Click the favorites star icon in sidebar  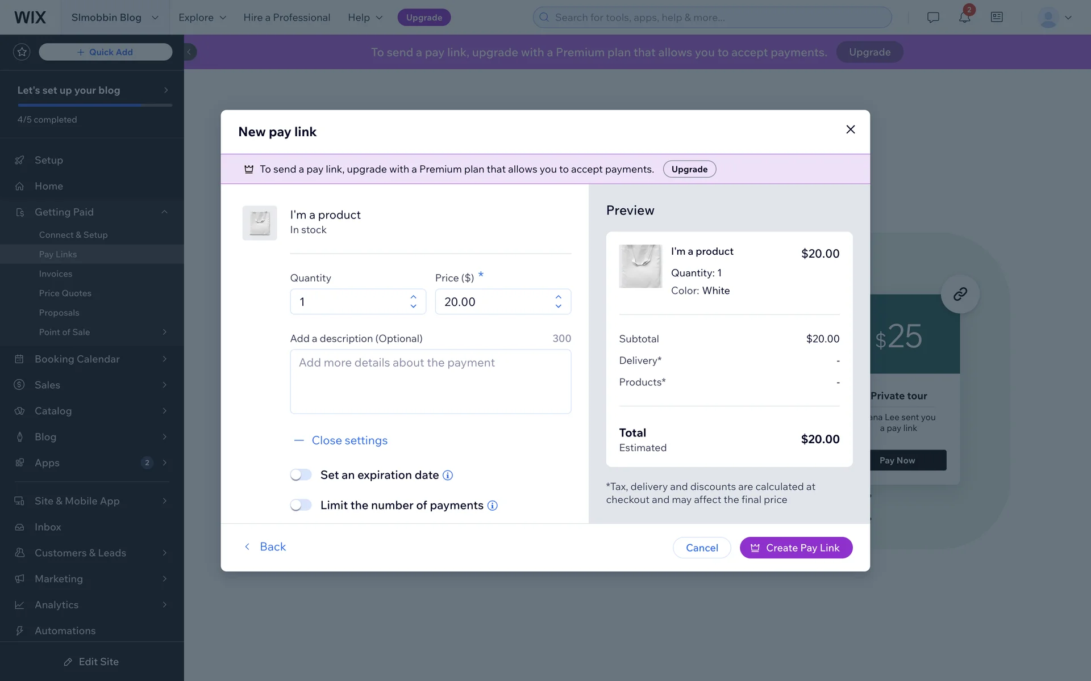pyautogui.click(x=22, y=52)
